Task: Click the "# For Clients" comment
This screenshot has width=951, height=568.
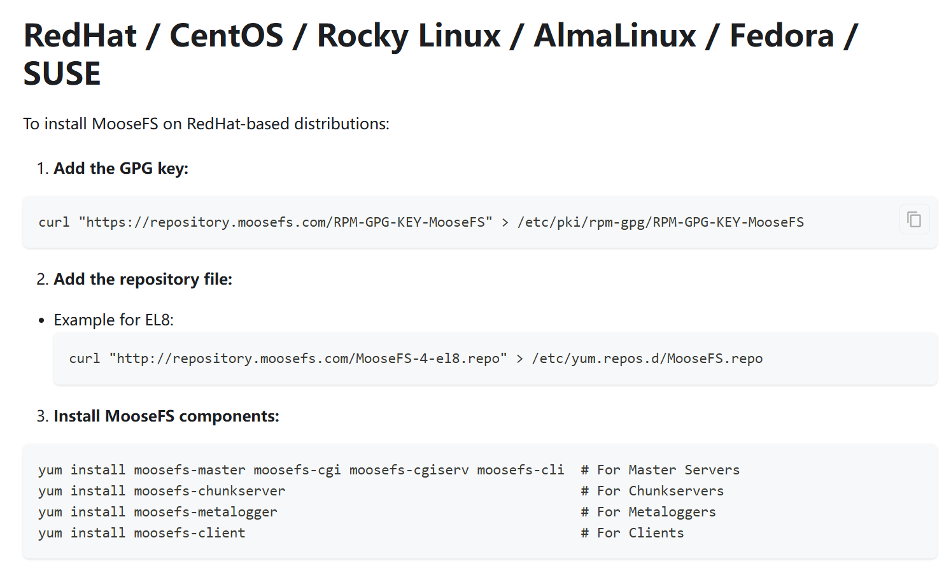Action: 632,533
